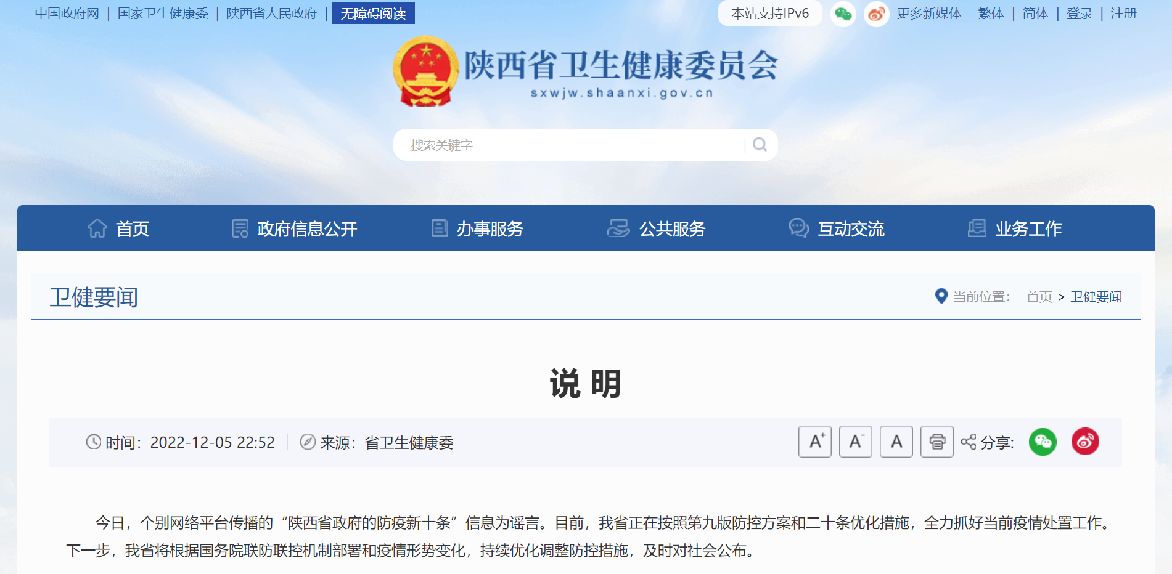Switch to 简体 simplified Chinese

tap(1035, 14)
